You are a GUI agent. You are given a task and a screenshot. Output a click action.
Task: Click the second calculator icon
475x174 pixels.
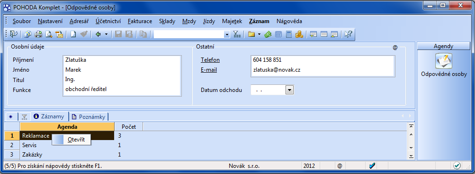[x=289, y=34]
